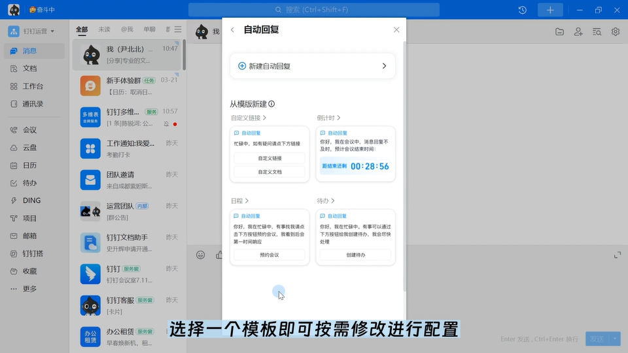The width and height of the screenshot is (628, 353).
Task: Click the emoji smiley icon
Action: [x=201, y=255]
